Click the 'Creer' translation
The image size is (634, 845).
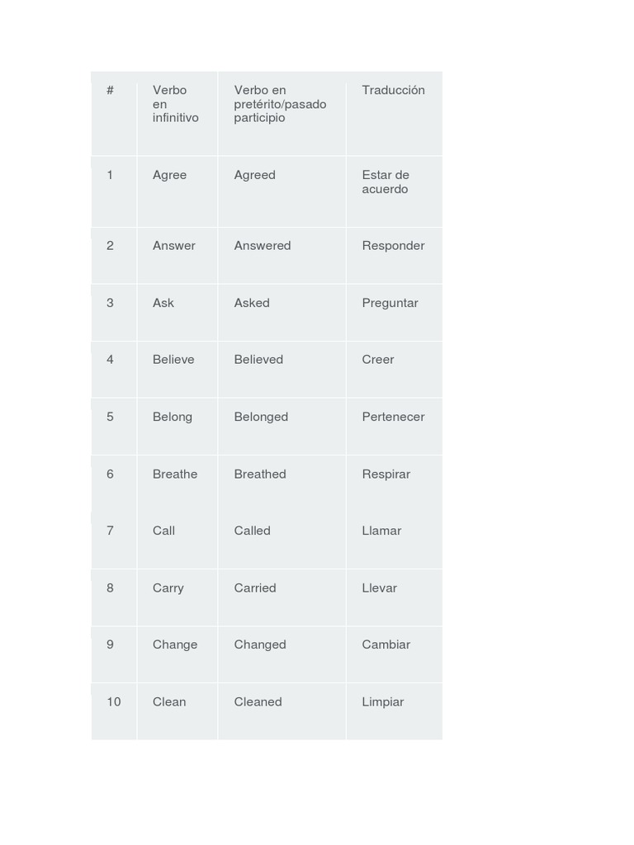click(x=377, y=360)
